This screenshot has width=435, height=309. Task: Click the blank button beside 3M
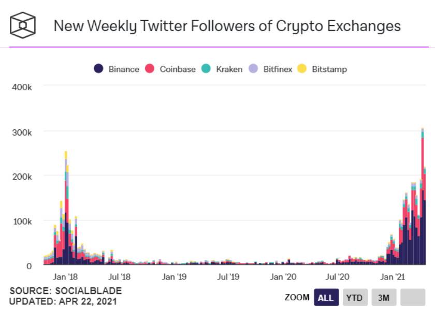click(x=412, y=298)
